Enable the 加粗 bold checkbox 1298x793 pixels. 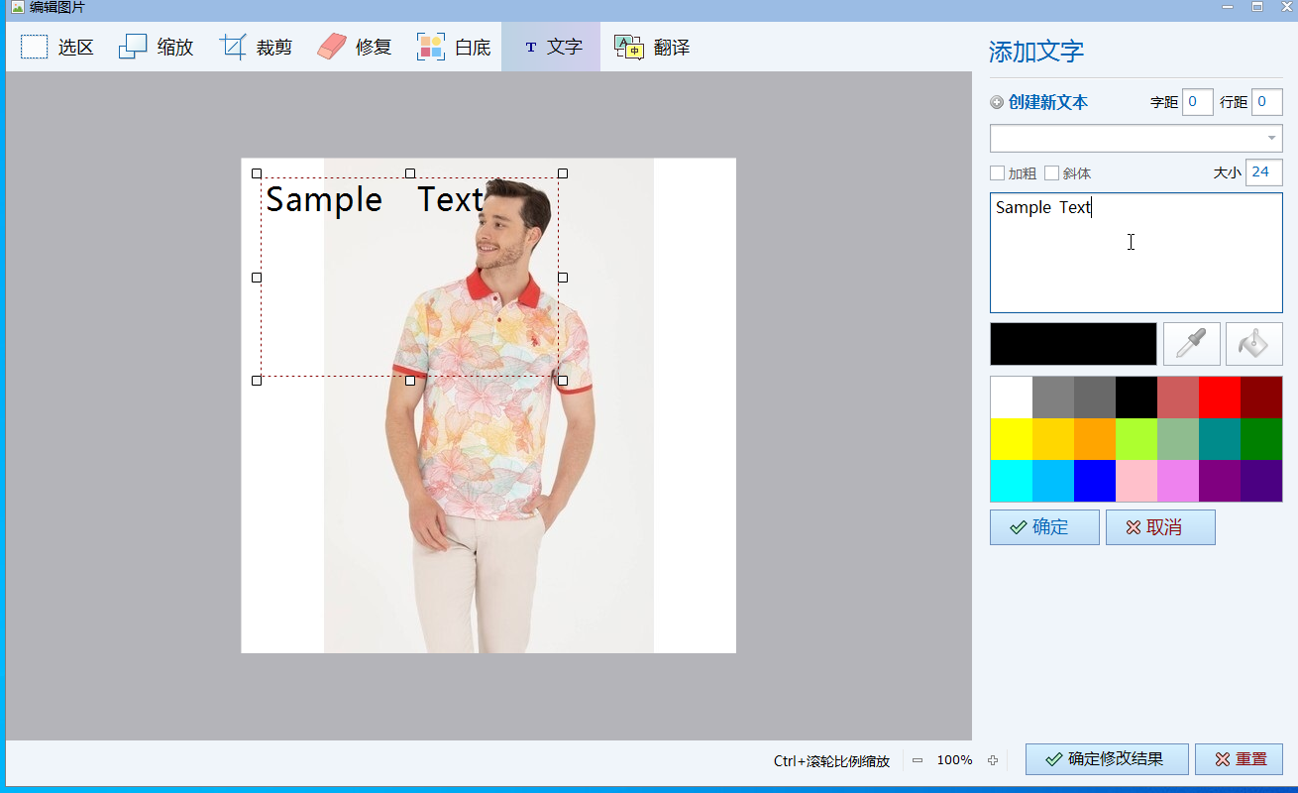(999, 173)
